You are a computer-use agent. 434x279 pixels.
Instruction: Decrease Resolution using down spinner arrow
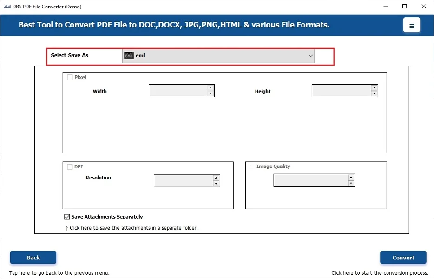point(216,184)
